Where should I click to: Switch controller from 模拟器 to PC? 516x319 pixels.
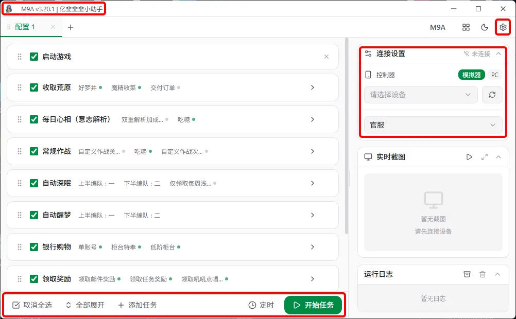[494, 75]
